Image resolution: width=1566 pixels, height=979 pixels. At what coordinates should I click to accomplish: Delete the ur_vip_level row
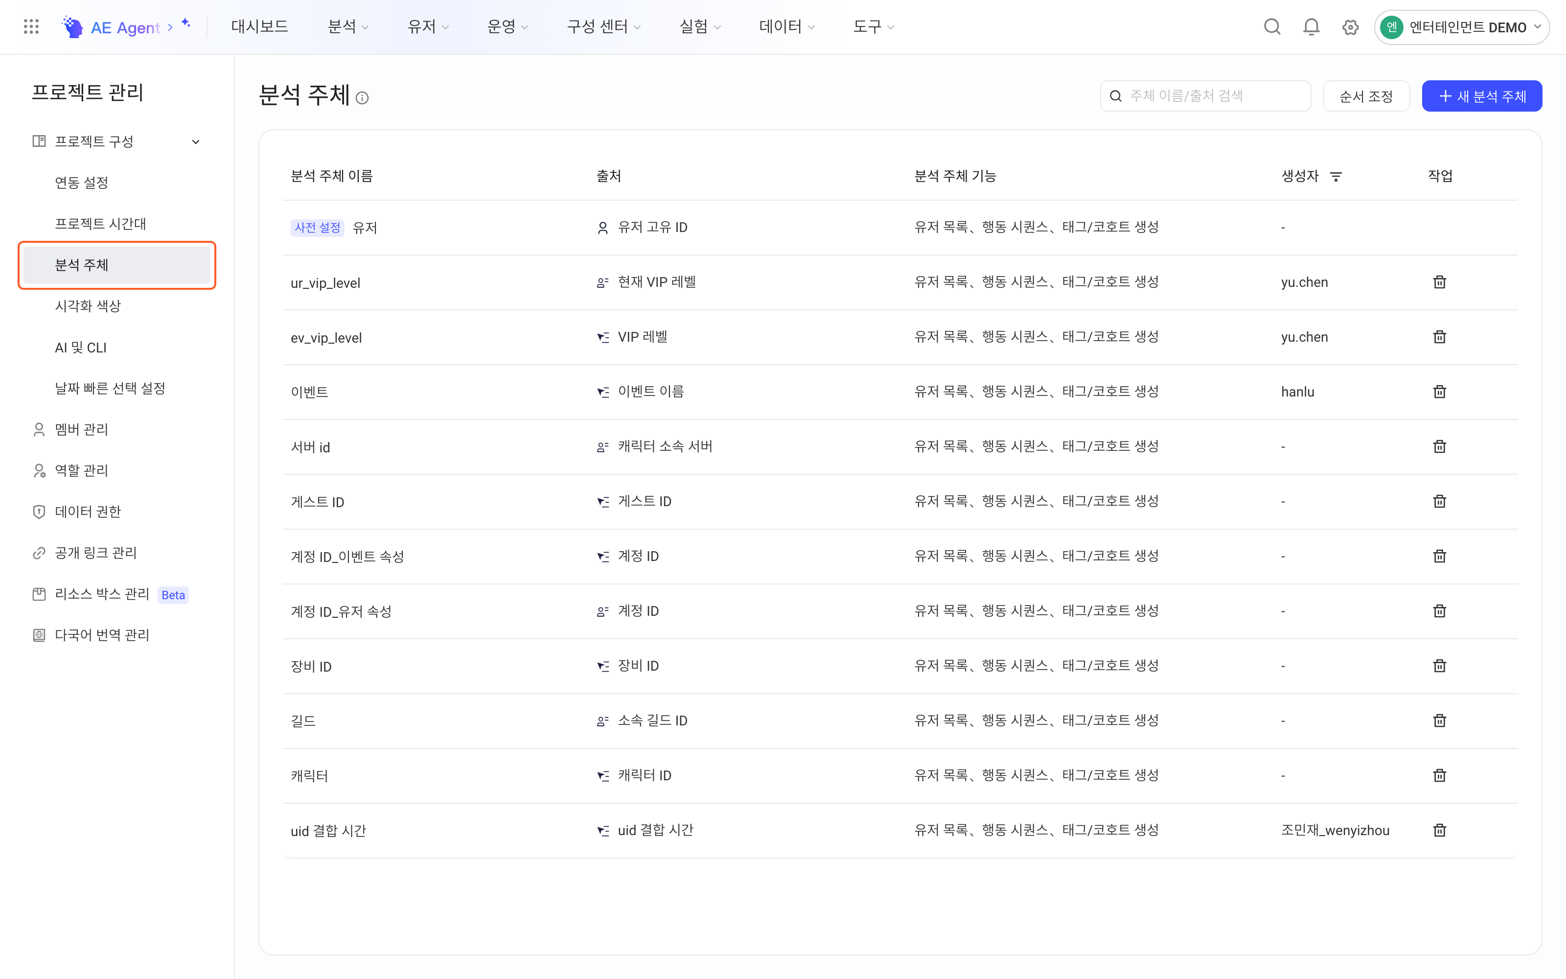coord(1439,281)
